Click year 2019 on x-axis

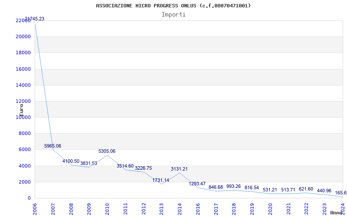pos(252,209)
